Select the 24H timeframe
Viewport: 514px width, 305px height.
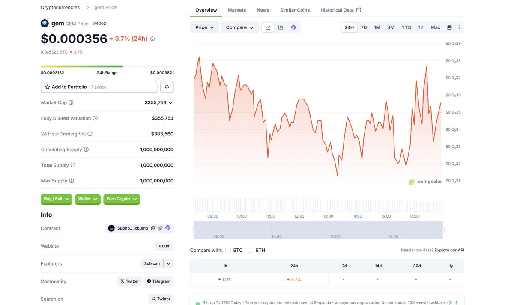349,27
